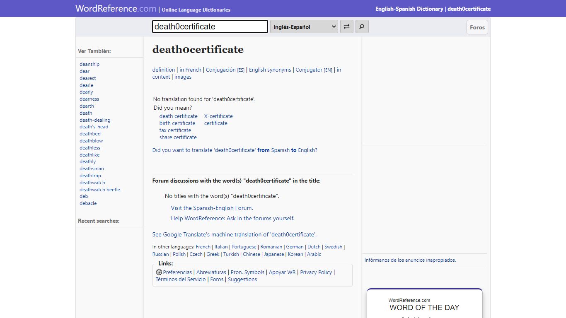
Task: Select the single-word 'certificate' suggestion
Action: coord(216,123)
